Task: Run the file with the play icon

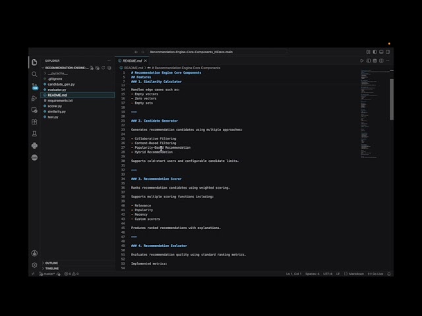Action: [x=362, y=61]
